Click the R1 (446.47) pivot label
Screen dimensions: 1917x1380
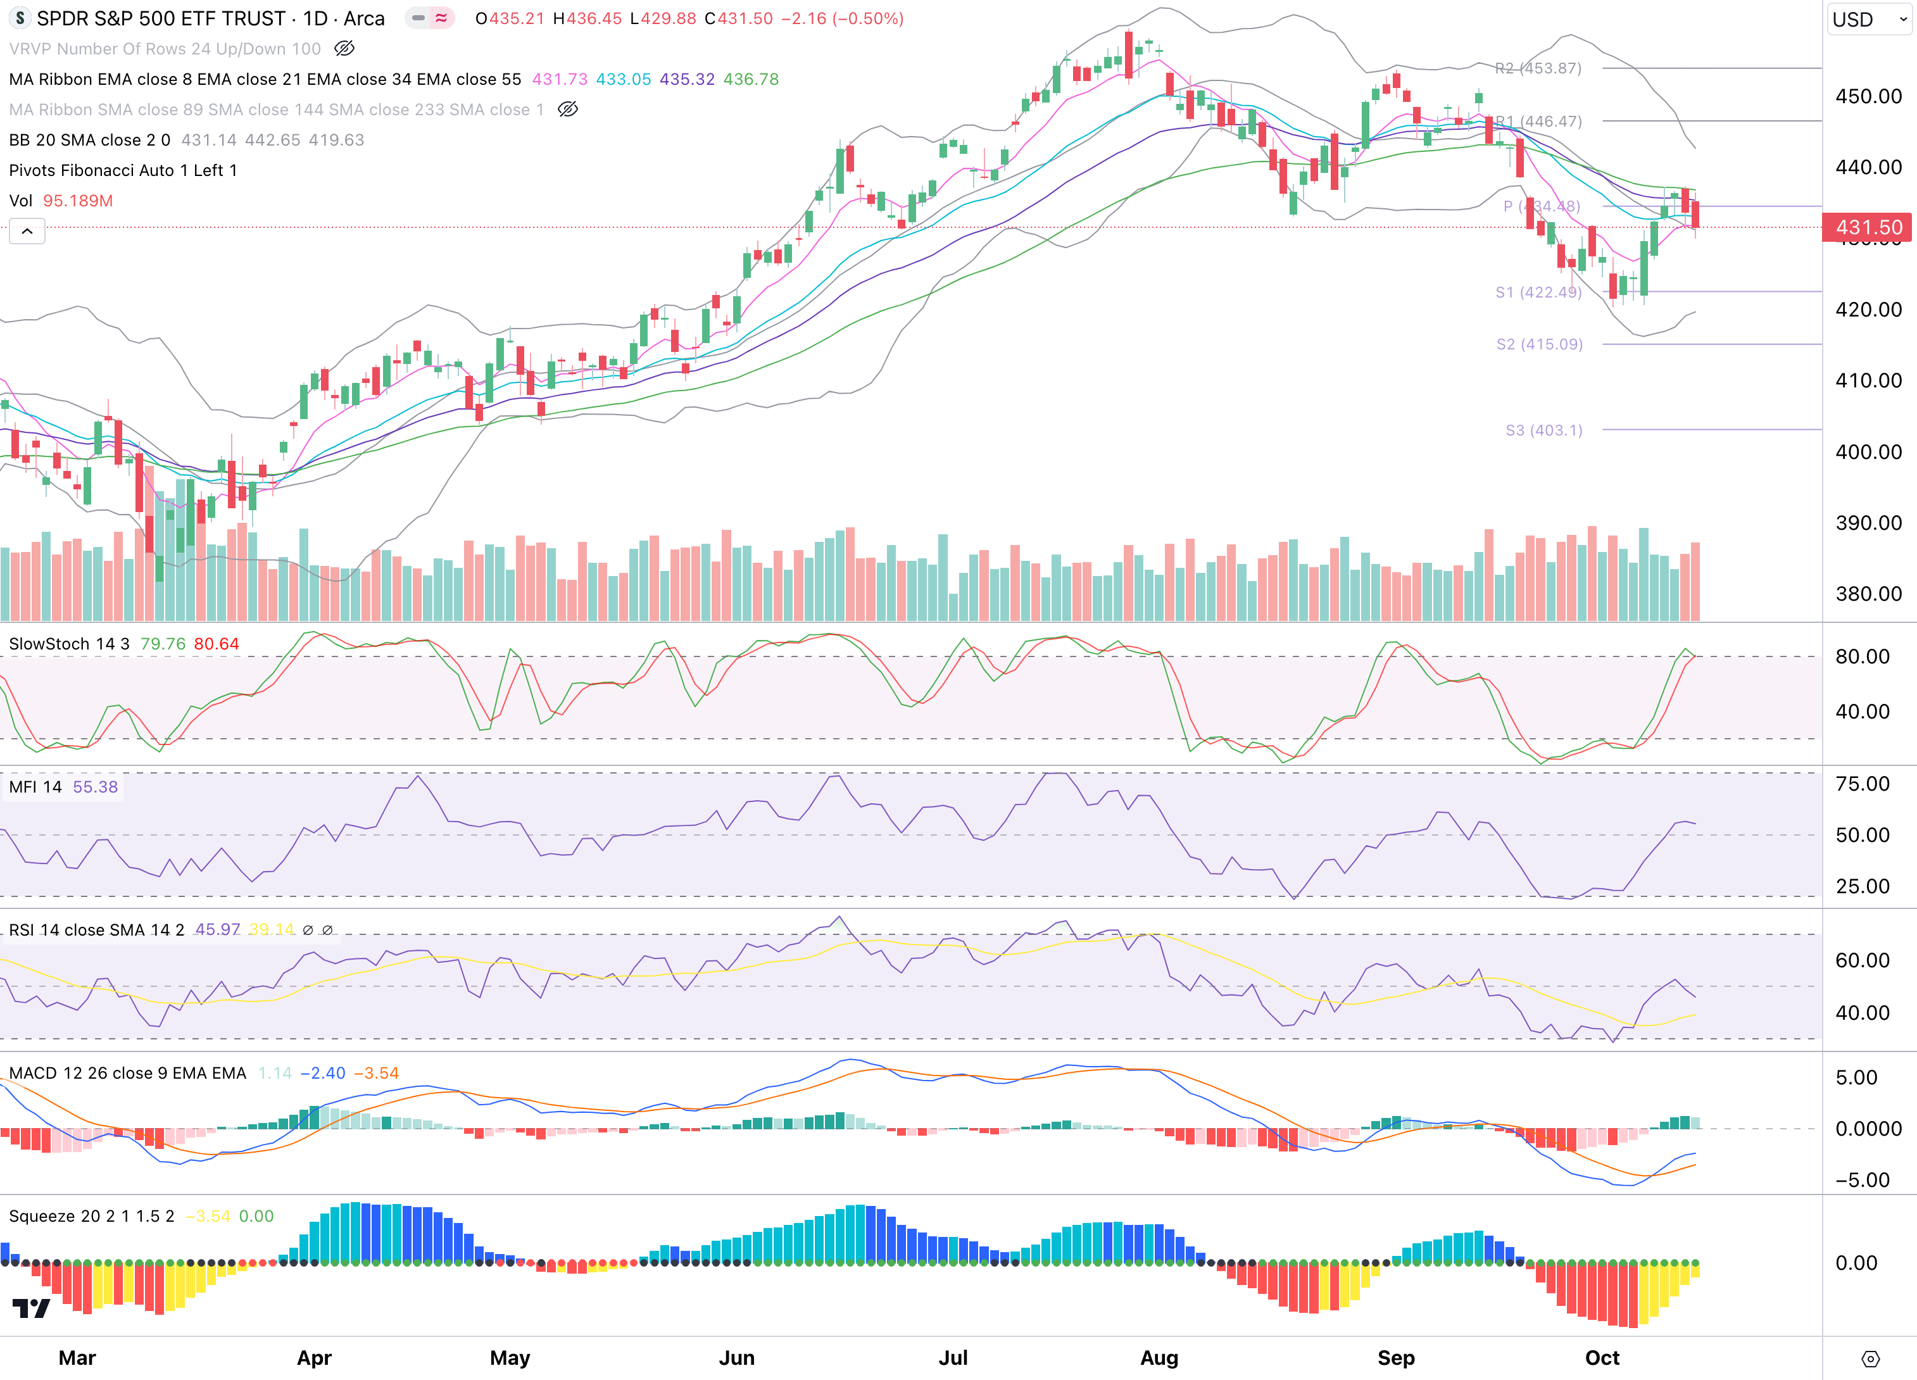(1538, 121)
